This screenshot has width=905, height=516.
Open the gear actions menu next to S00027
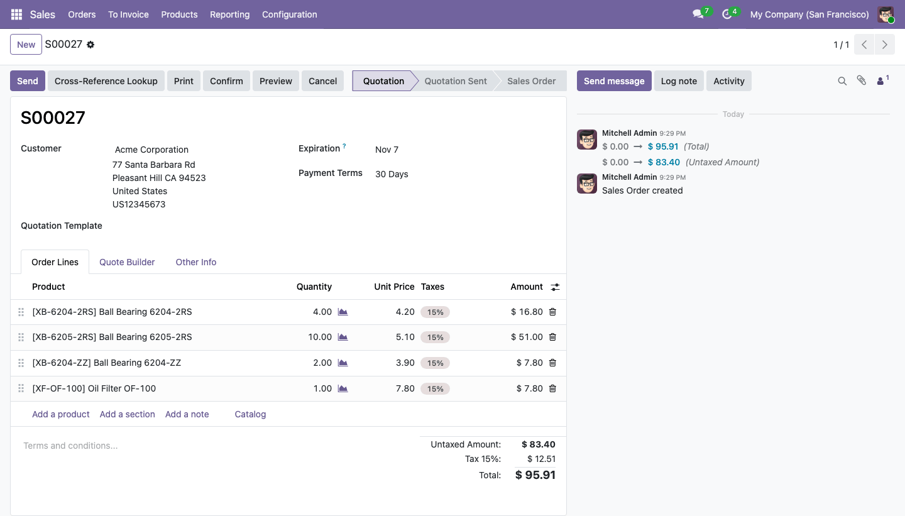(x=90, y=45)
